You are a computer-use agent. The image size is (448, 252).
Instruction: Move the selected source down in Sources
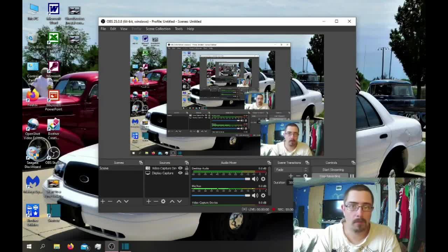point(180,201)
